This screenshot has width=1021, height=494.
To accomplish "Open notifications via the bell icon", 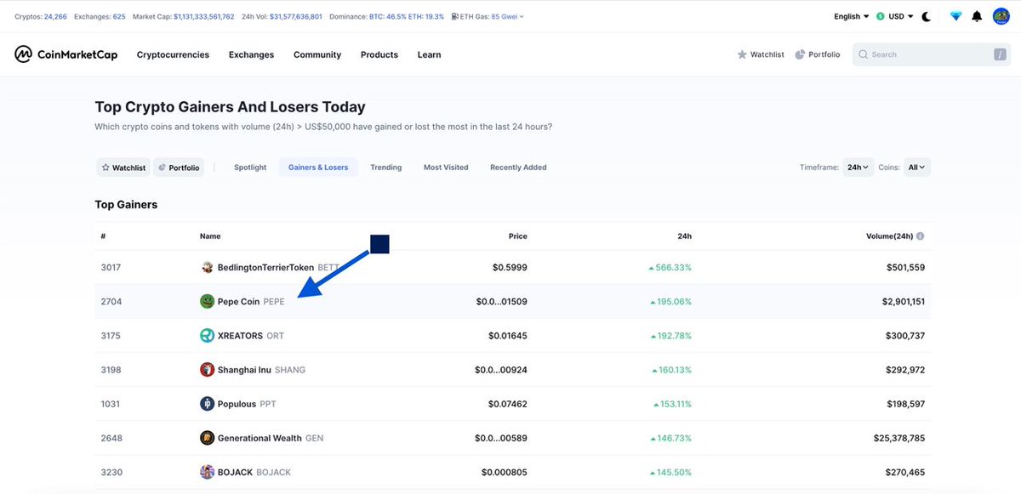I will tap(976, 15).
